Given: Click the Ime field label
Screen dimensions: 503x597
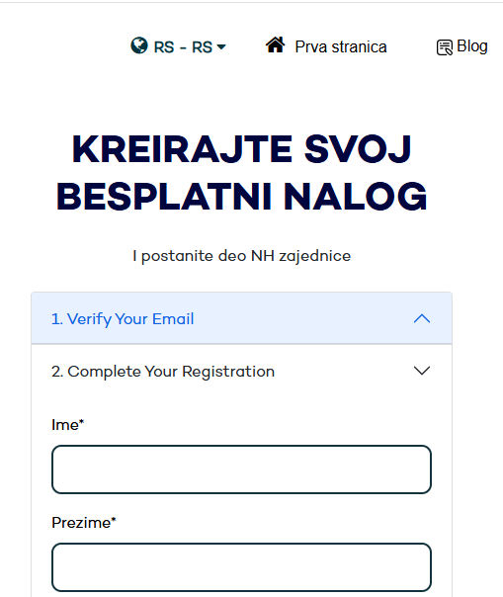Looking at the screenshot, I should pos(67,425).
